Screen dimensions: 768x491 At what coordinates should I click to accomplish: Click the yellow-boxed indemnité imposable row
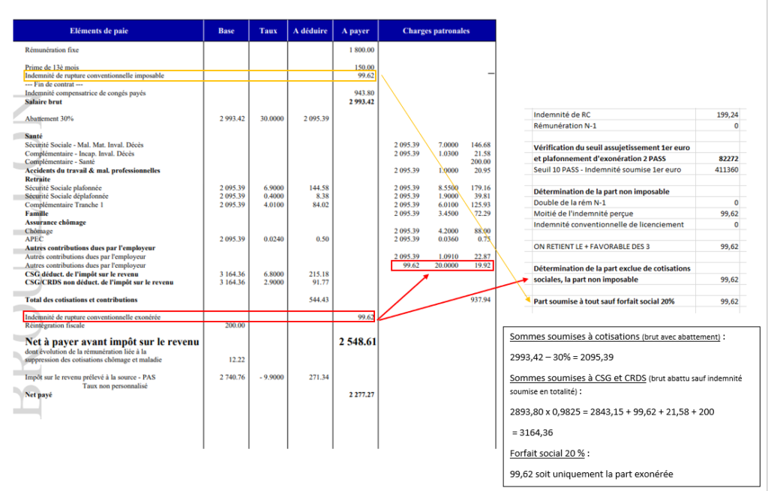(x=200, y=76)
